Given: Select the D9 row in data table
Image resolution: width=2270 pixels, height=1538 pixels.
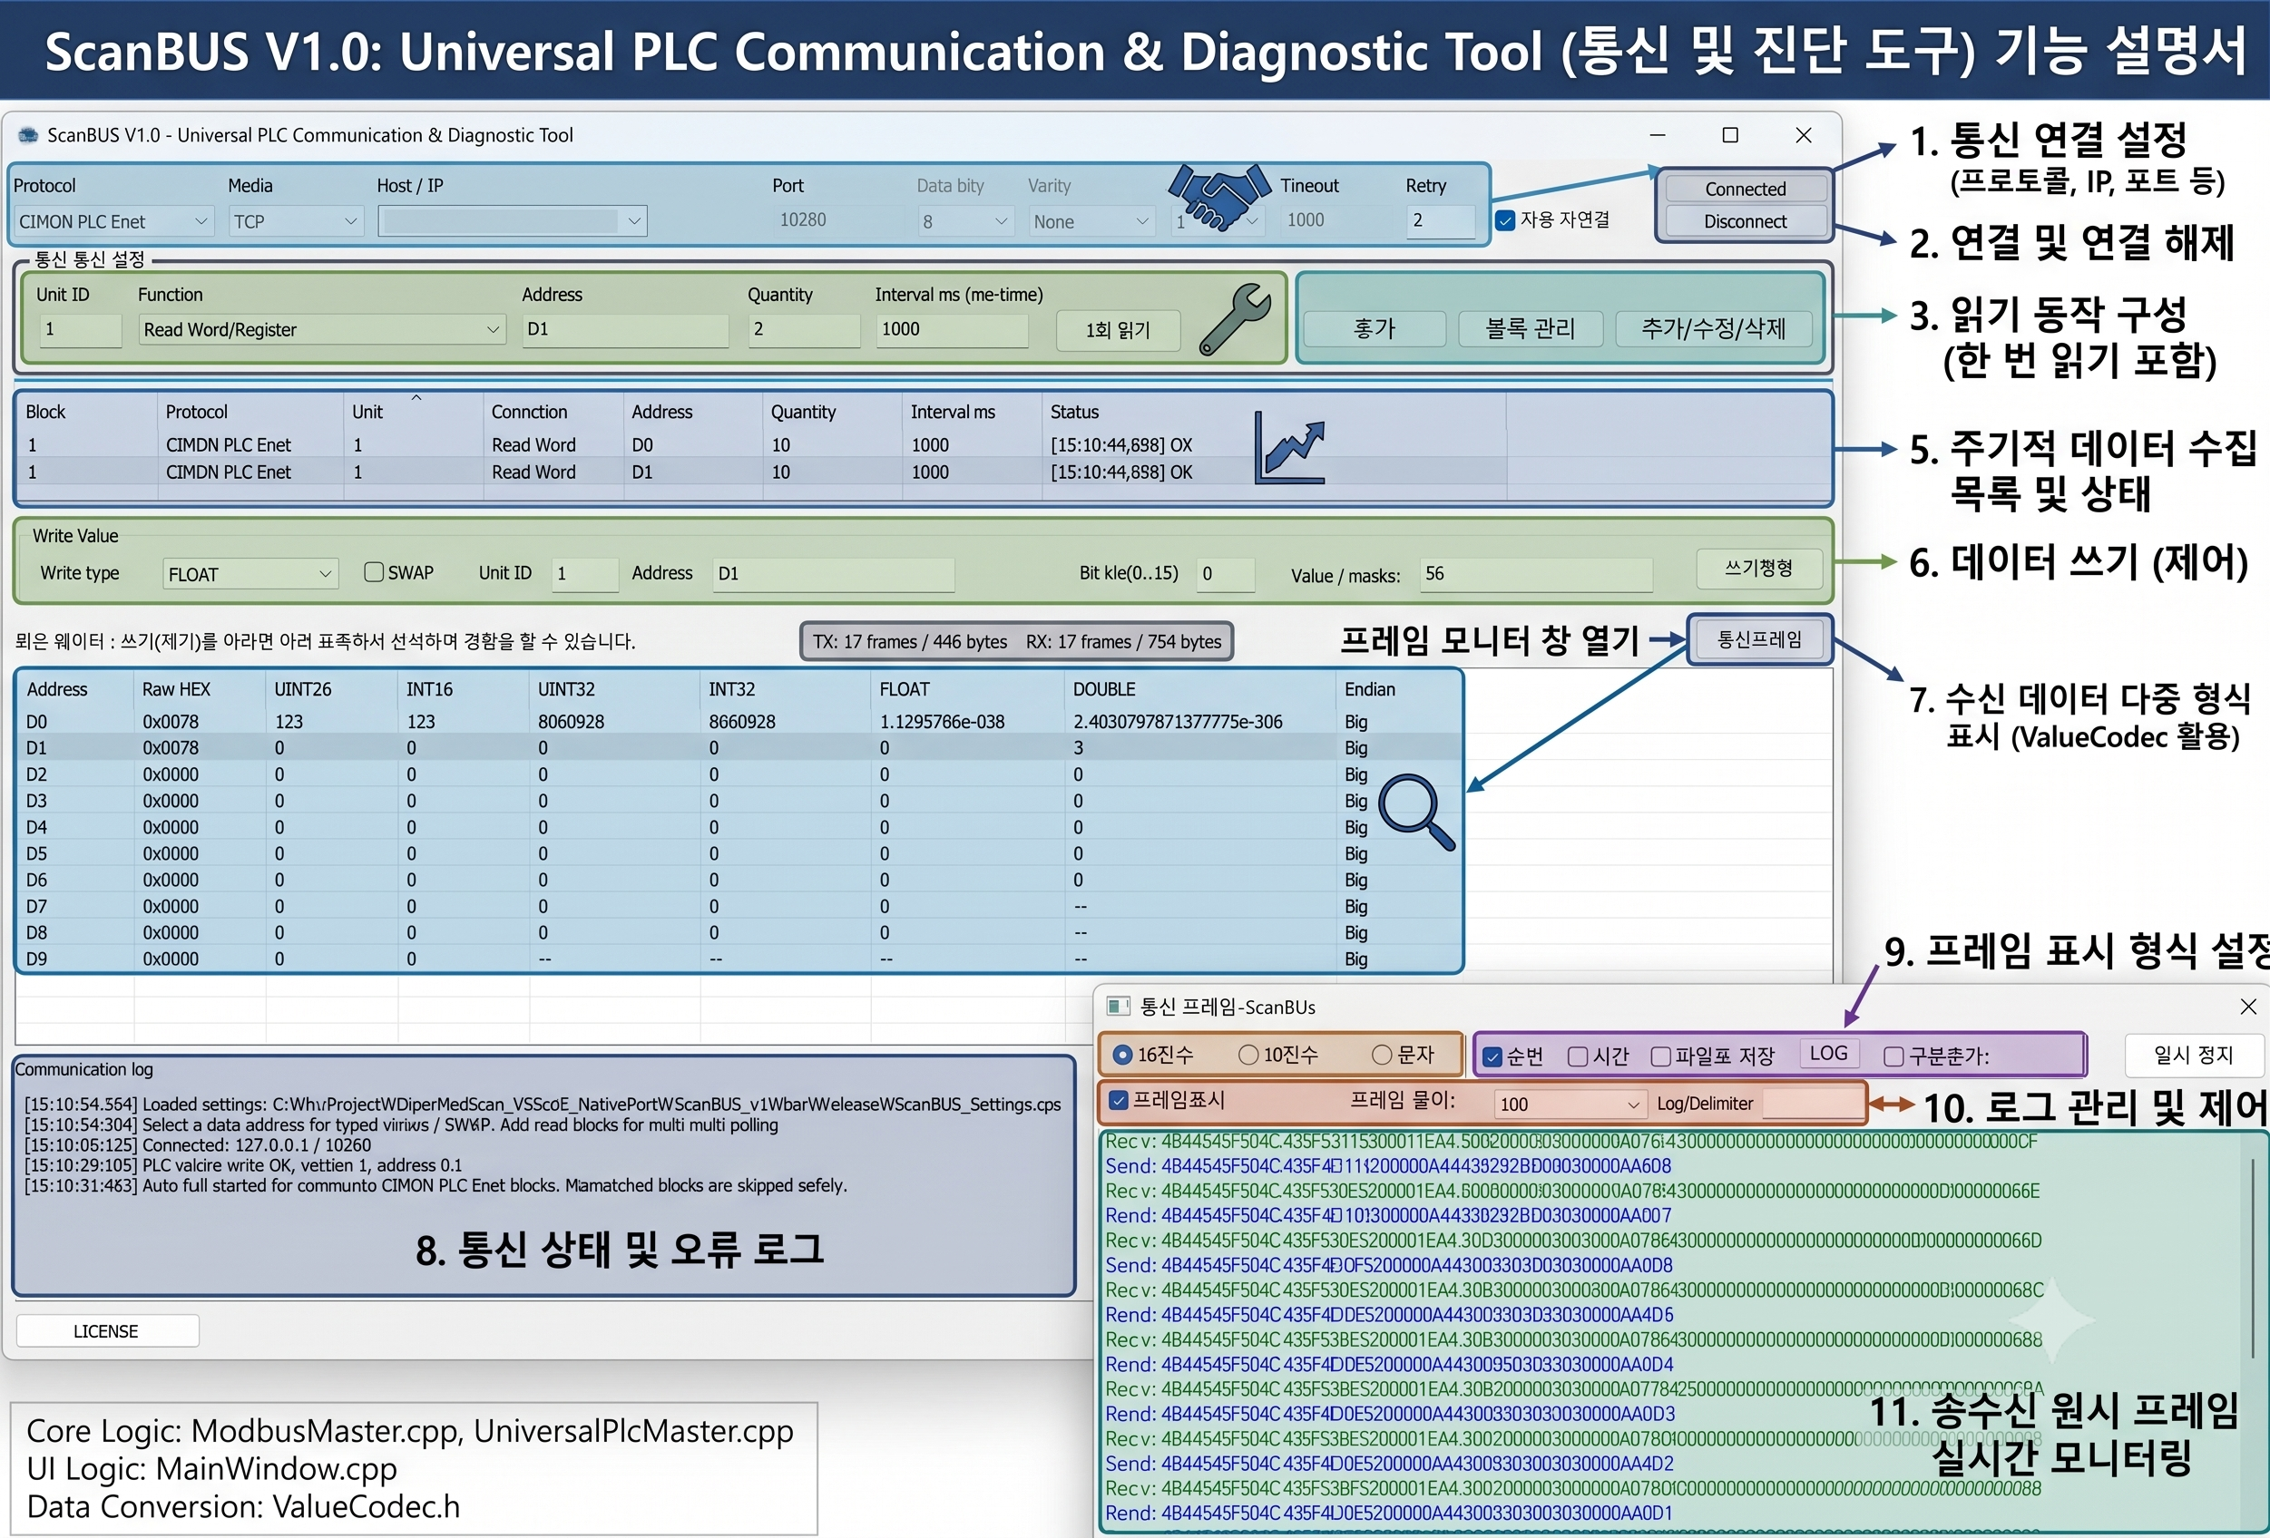Looking at the screenshot, I should tap(739, 959).
